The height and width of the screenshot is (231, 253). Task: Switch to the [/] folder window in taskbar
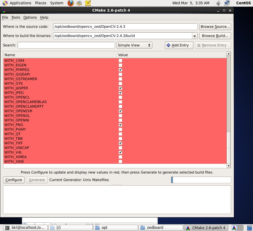point(70,228)
